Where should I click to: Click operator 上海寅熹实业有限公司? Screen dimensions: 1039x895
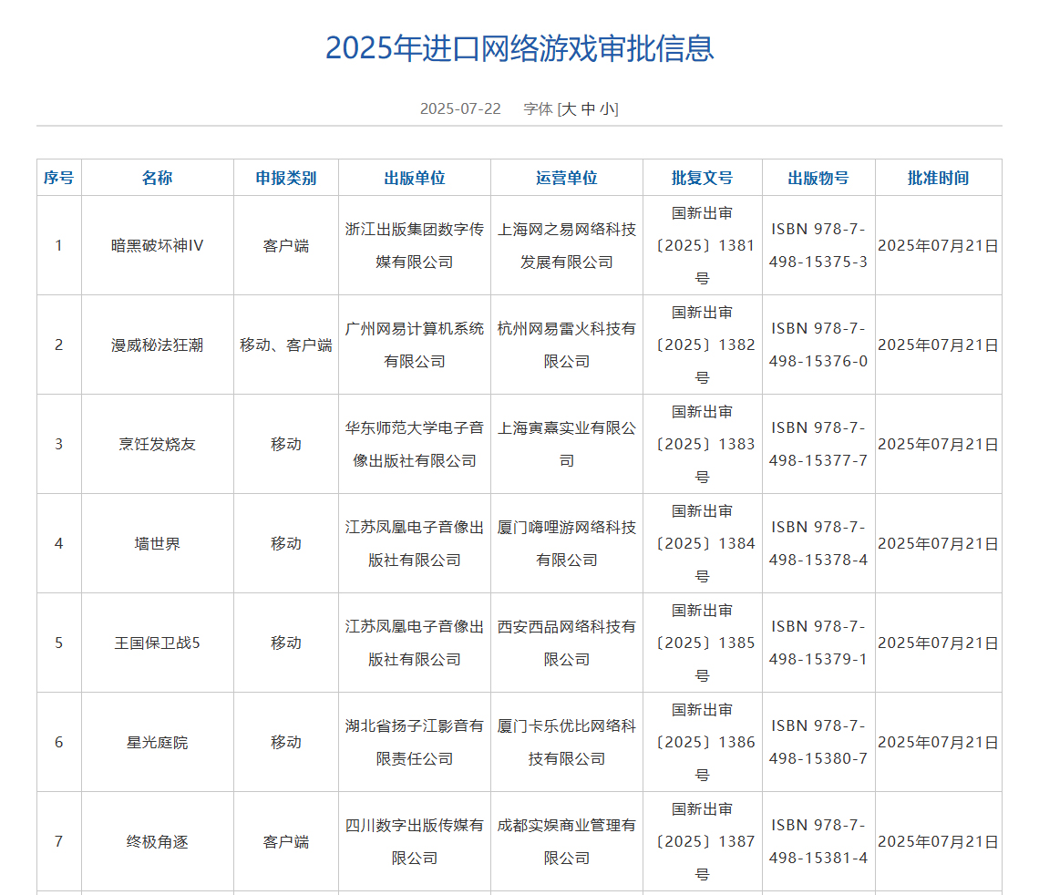pos(567,445)
